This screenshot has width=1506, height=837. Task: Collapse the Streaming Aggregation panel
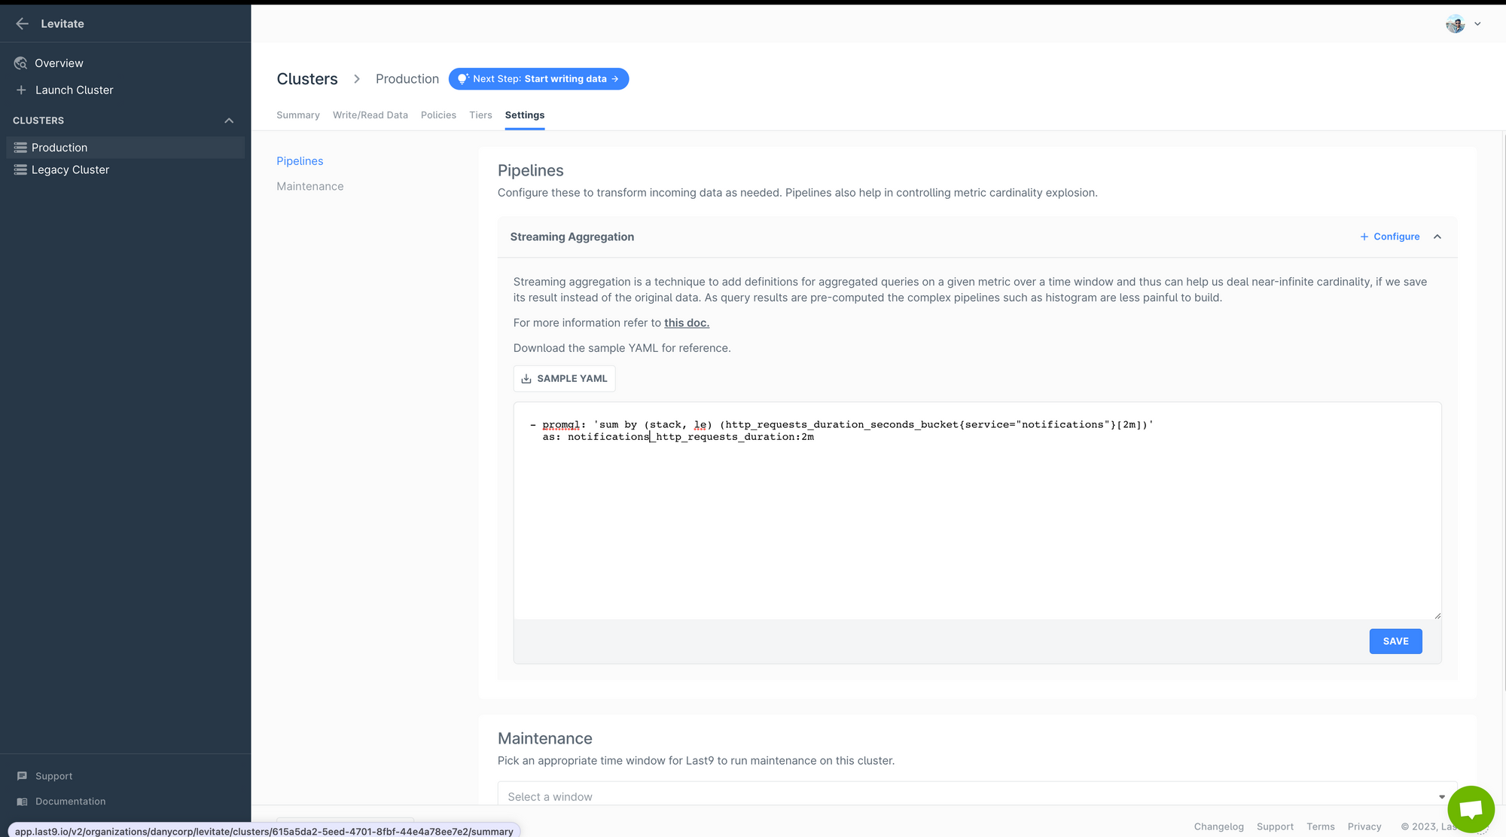pos(1437,237)
